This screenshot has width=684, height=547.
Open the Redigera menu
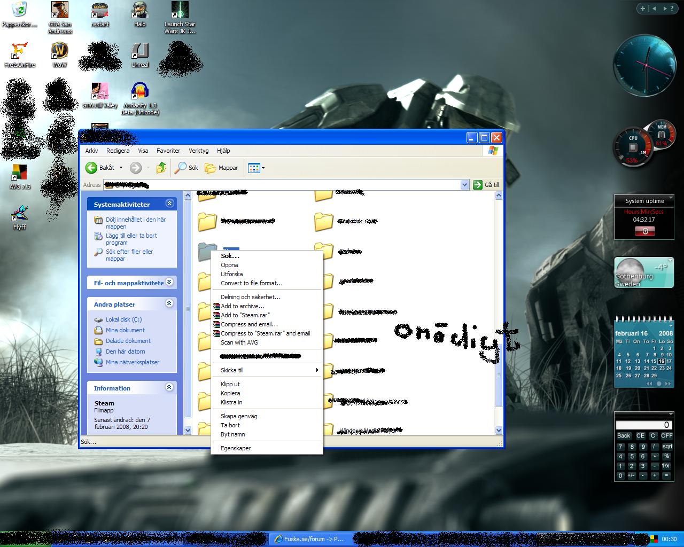coord(118,151)
